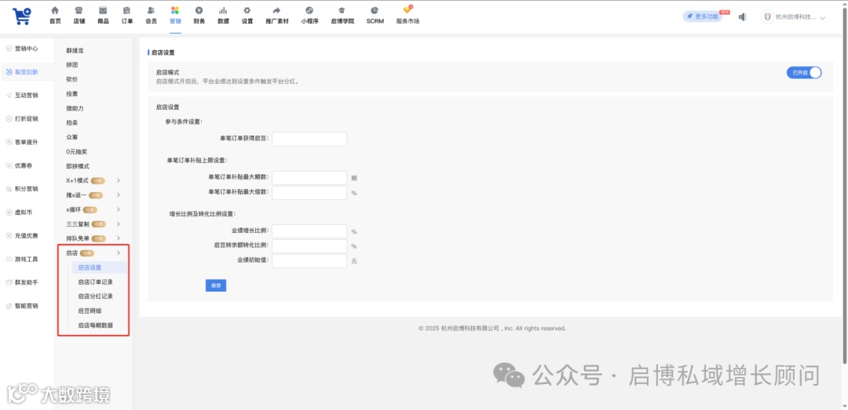Open the 店铺 store section
Image resolution: width=848 pixels, height=410 pixels.
79,16
